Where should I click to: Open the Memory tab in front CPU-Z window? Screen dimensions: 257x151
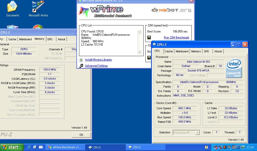[x=196, y=51]
